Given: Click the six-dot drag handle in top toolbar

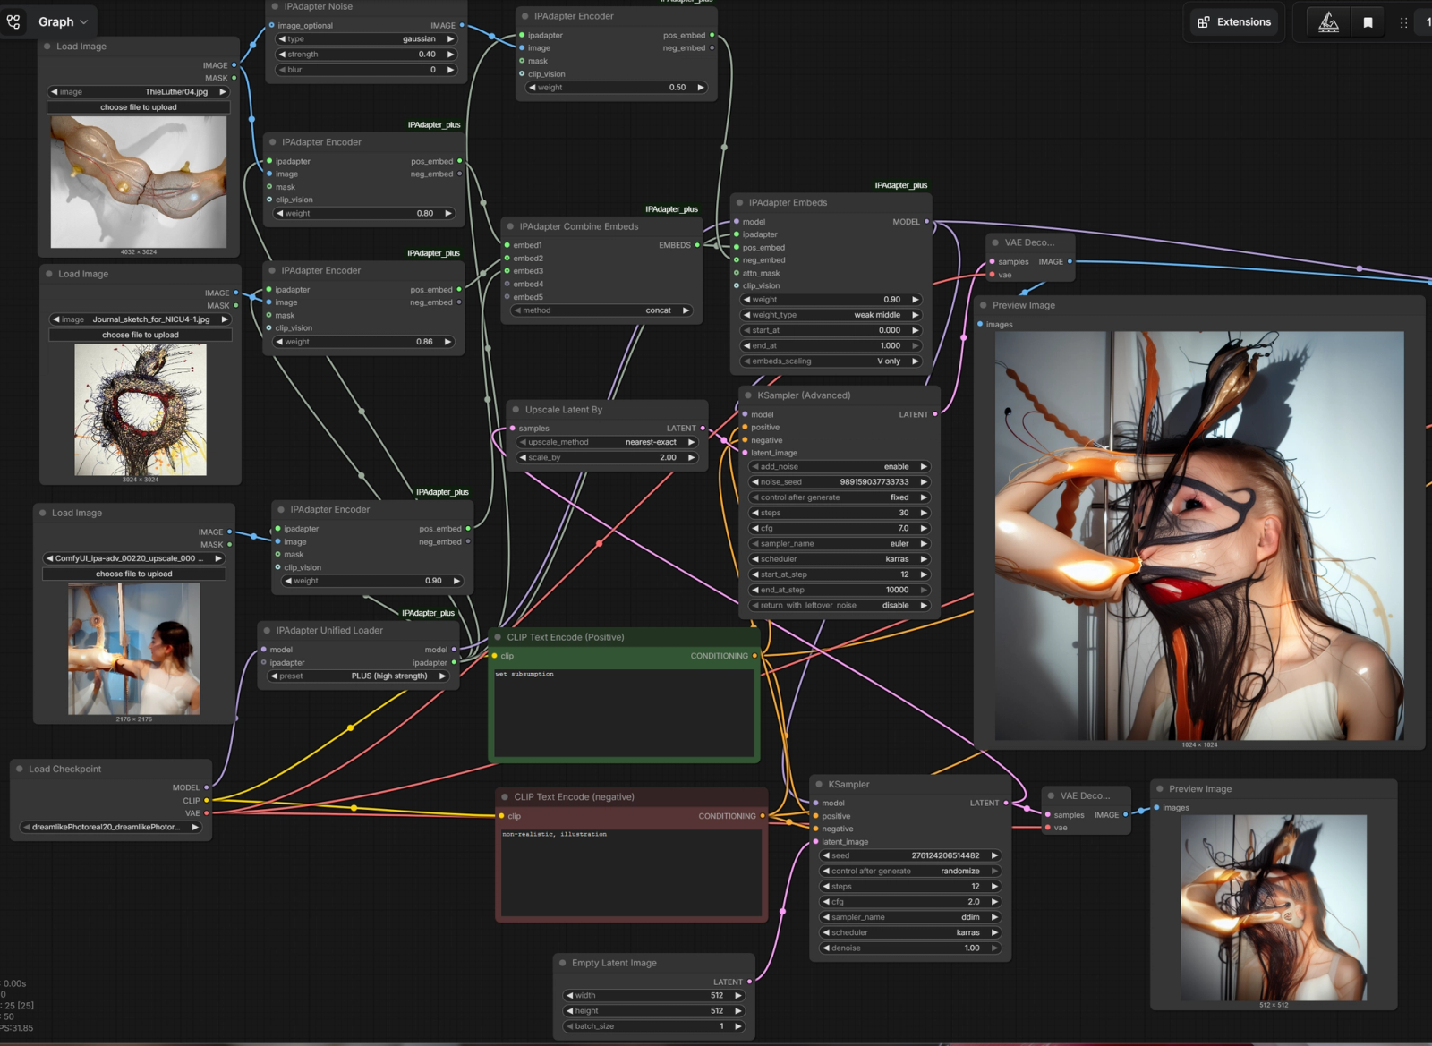Looking at the screenshot, I should pos(1403,22).
